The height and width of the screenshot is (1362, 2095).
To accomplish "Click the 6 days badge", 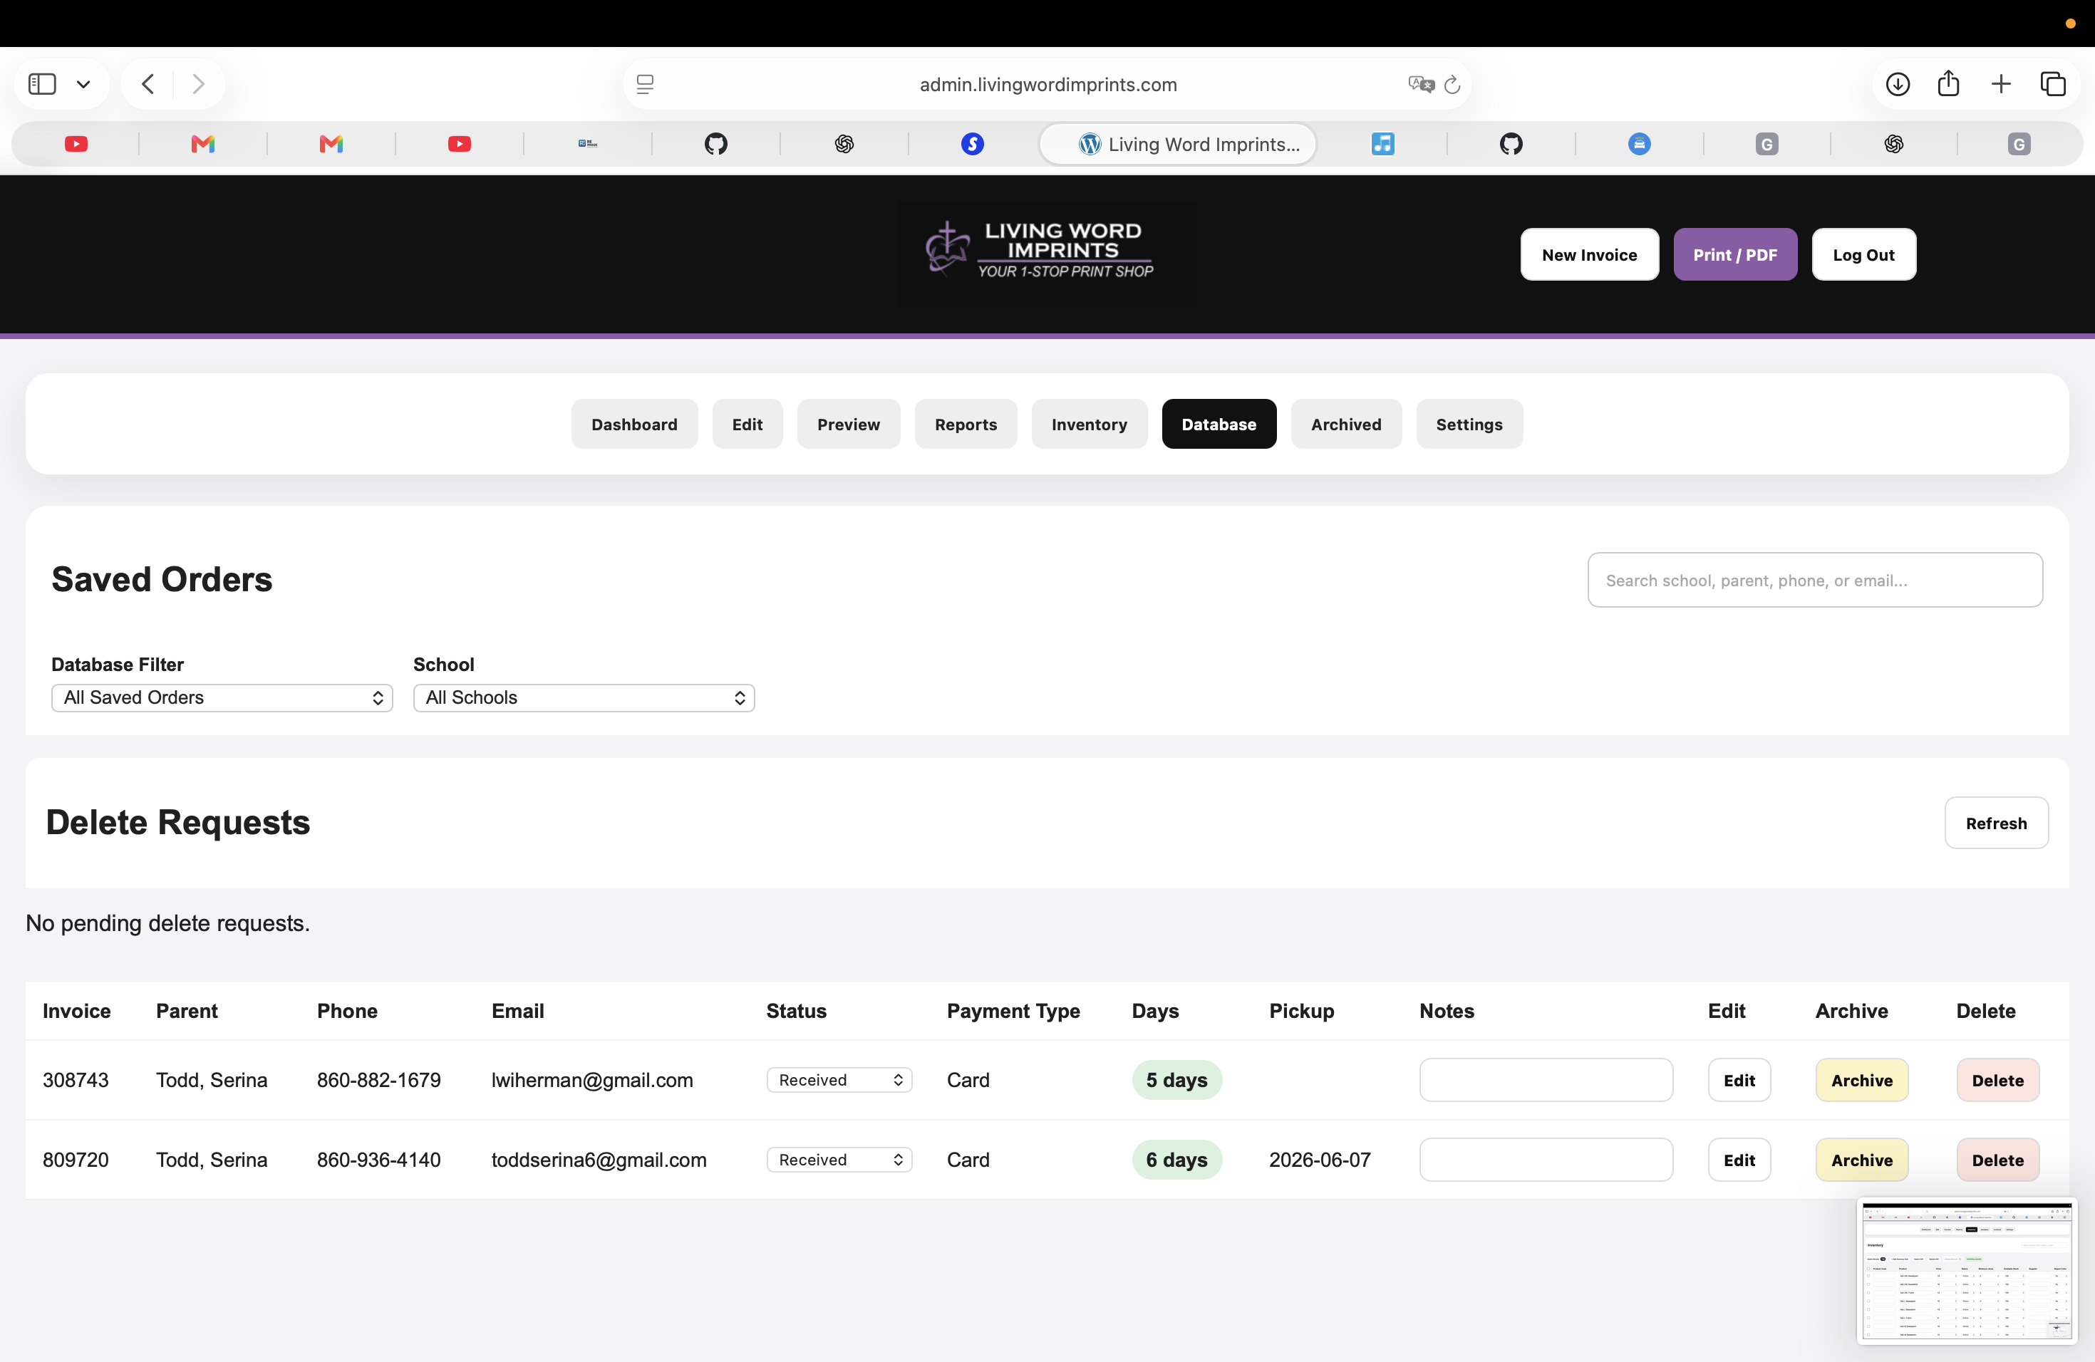I will [1176, 1160].
